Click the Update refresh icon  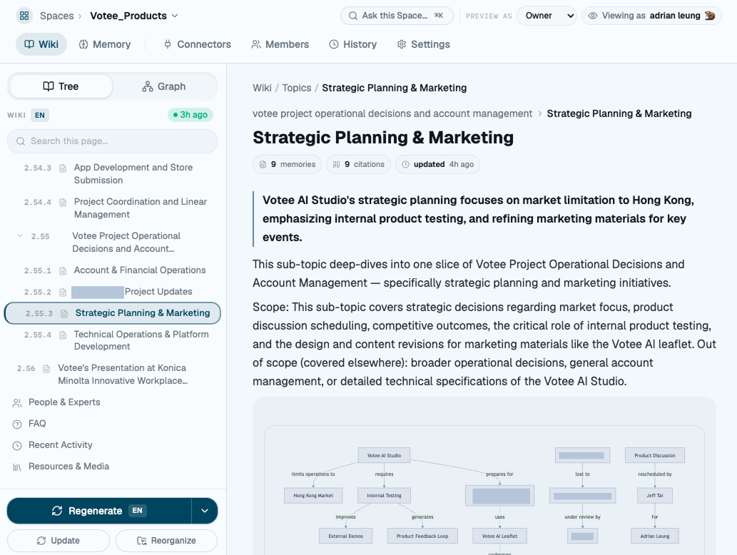point(41,541)
